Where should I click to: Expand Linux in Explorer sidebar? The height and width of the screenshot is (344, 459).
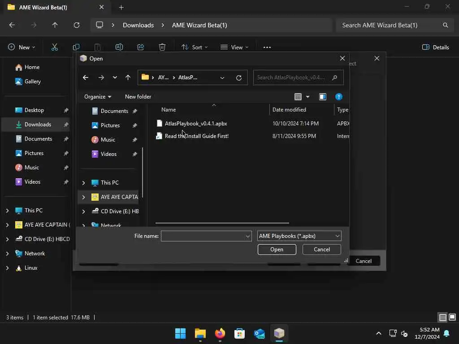click(7, 268)
